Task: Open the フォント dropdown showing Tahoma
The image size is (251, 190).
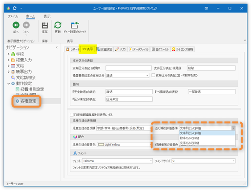Action: pos(117,161)
